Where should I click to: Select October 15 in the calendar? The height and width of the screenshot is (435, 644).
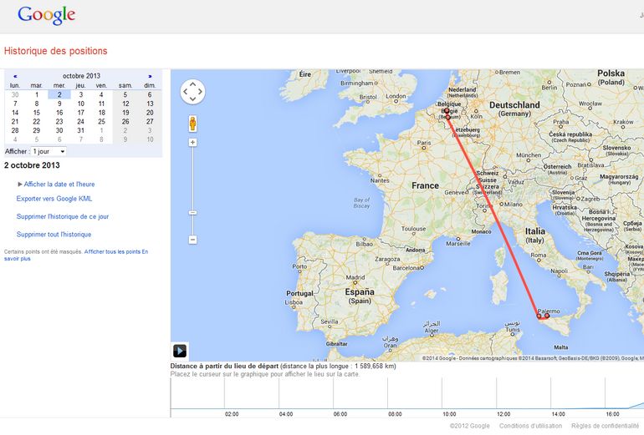[x=37, y=113]
